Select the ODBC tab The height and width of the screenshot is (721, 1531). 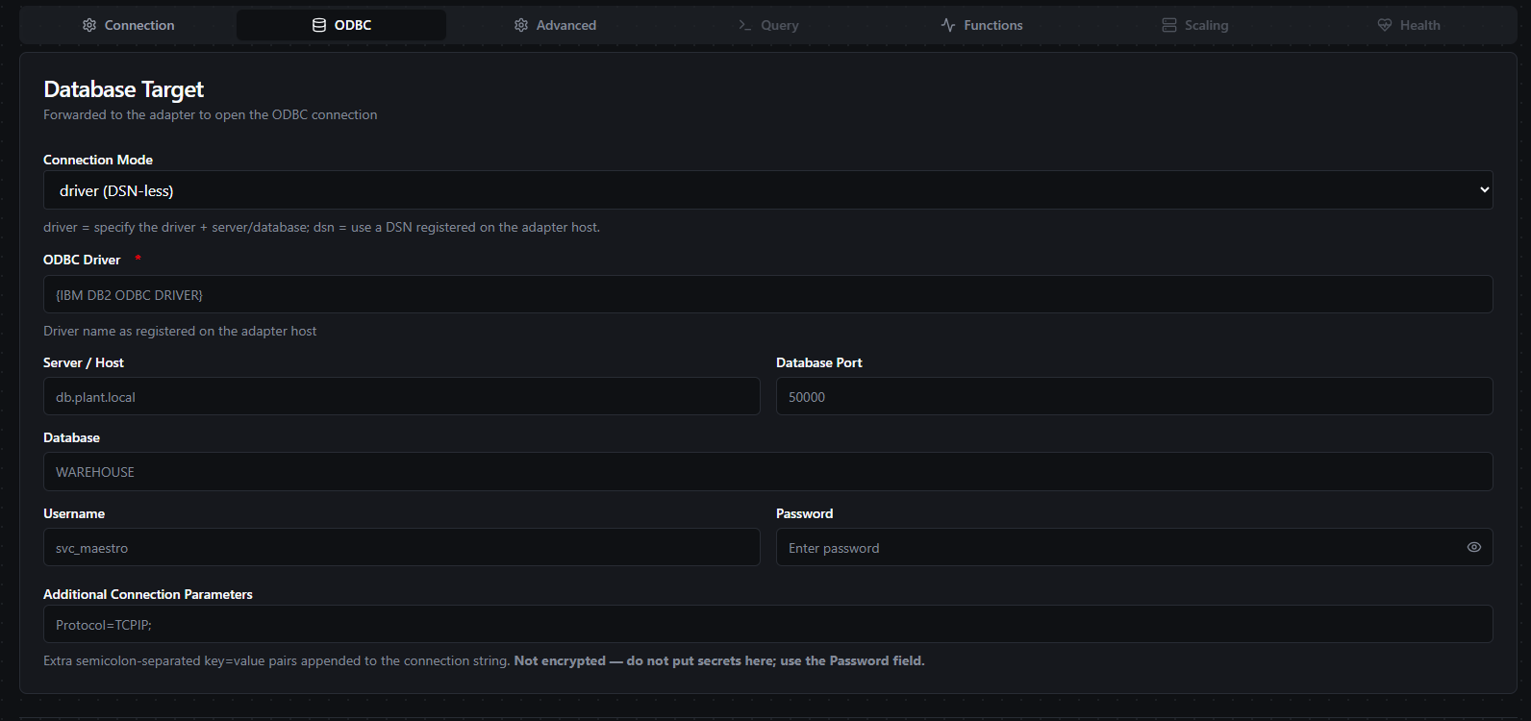341,25
